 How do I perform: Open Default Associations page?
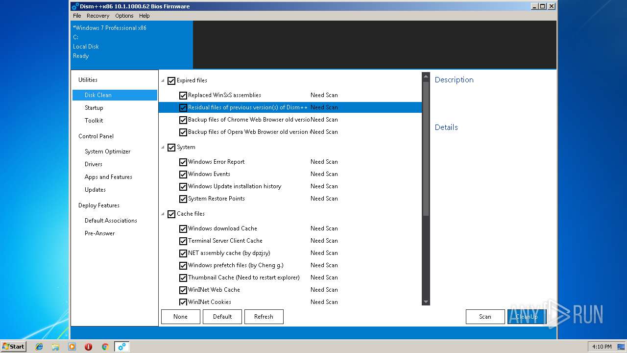(x=111, y=221)
